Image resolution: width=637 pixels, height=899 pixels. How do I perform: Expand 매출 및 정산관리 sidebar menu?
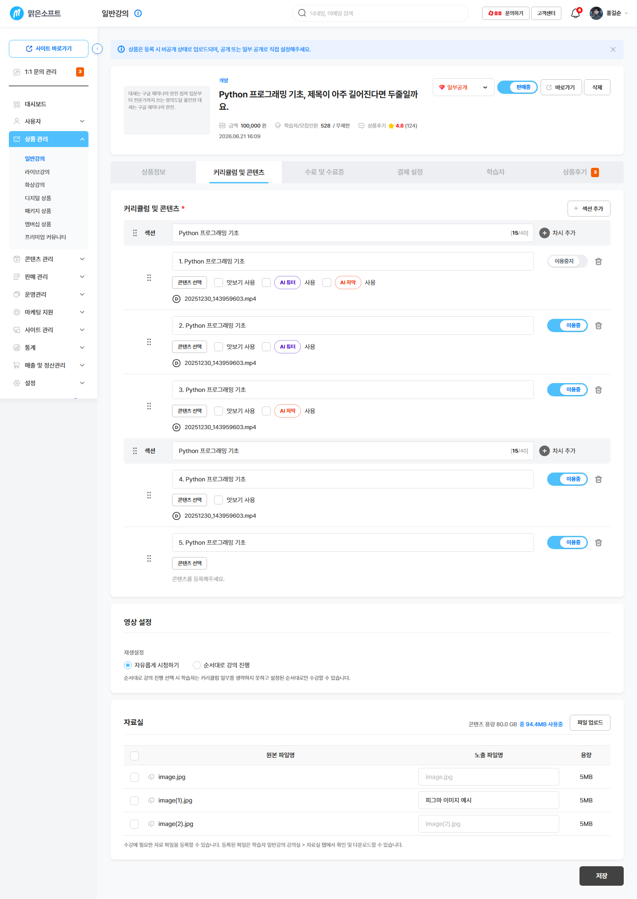tap(49, 365)
